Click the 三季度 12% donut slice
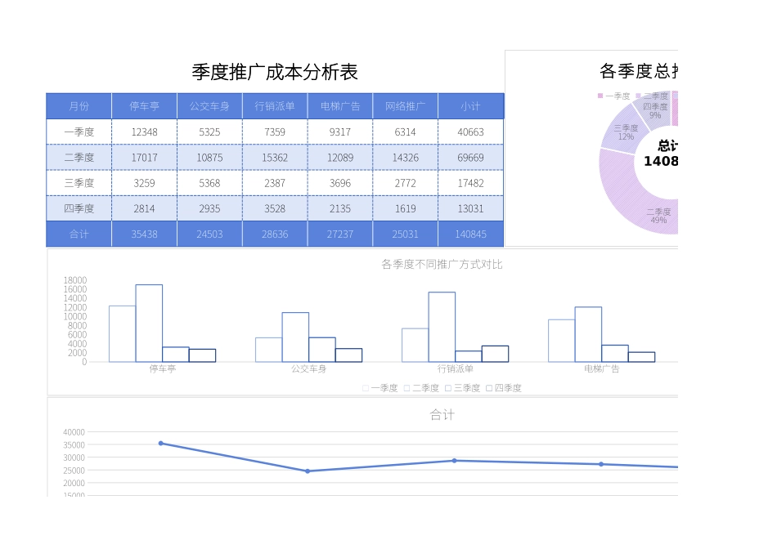The image size is (777, 549). (625, 132)
